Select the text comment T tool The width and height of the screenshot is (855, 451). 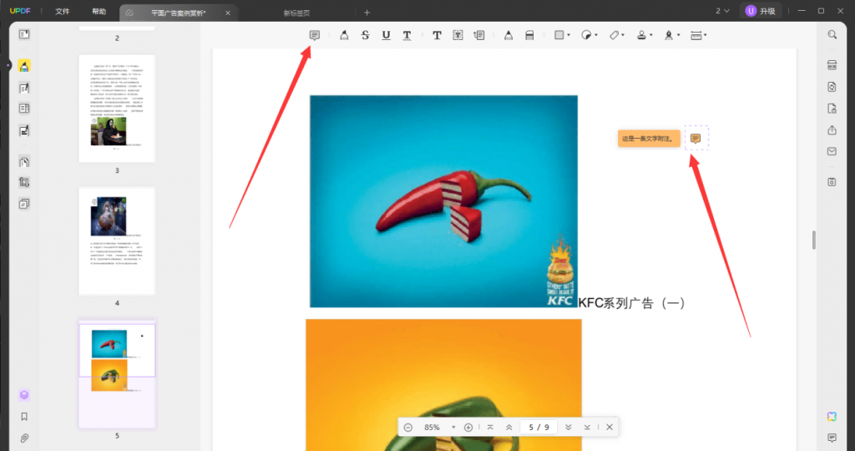coord(437,35)
